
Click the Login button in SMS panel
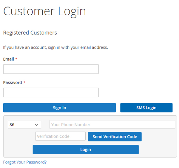[86, 149]
